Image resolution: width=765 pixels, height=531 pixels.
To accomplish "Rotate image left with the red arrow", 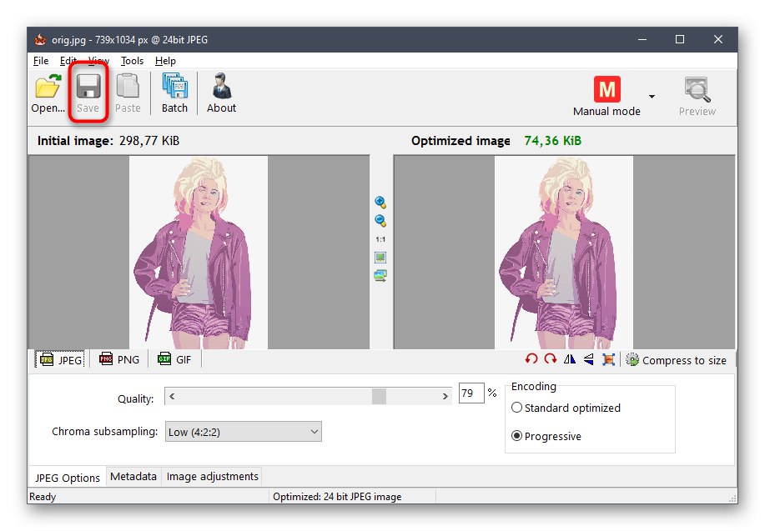I will coord(531,359).
